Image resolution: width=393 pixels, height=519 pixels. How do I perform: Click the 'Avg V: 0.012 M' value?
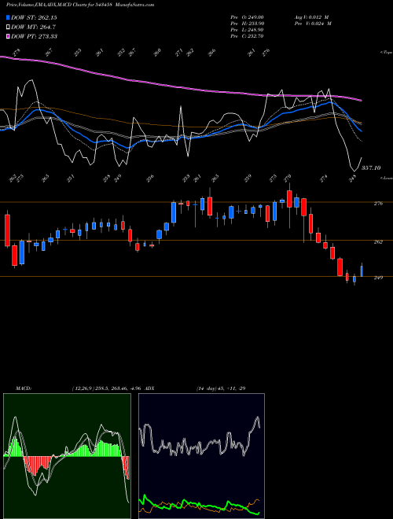coord(313,17)
